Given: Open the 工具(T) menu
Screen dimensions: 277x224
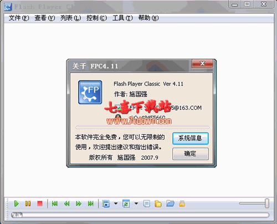Looking at the screenshot, I should (x=122, y=18).
